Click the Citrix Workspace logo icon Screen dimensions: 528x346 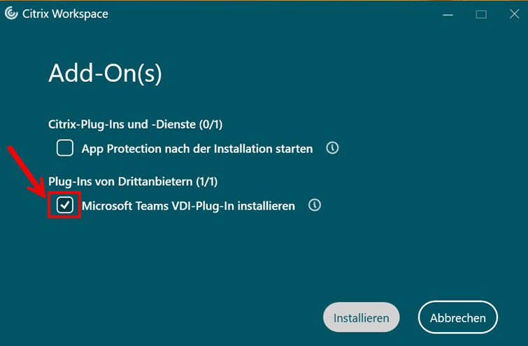[11, 14]
